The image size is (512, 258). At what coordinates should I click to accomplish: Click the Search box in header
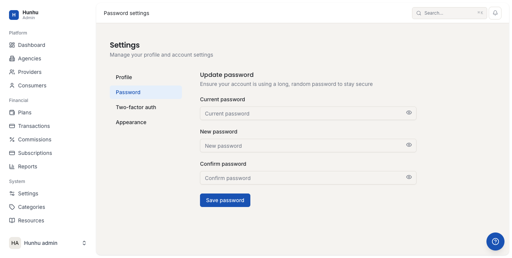point(450,13)
